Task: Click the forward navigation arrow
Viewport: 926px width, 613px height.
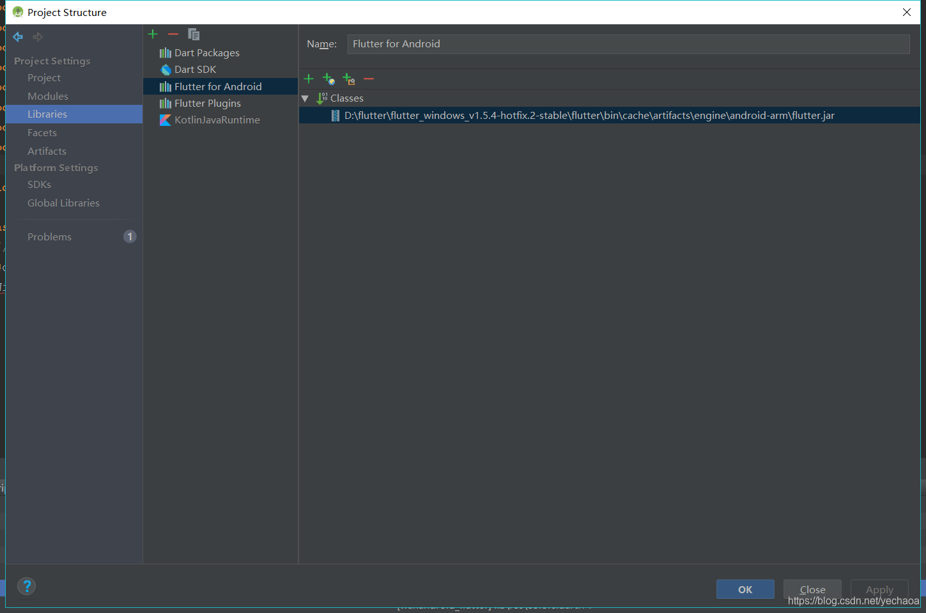Action: pyautogui.click(x=38, y=37)
